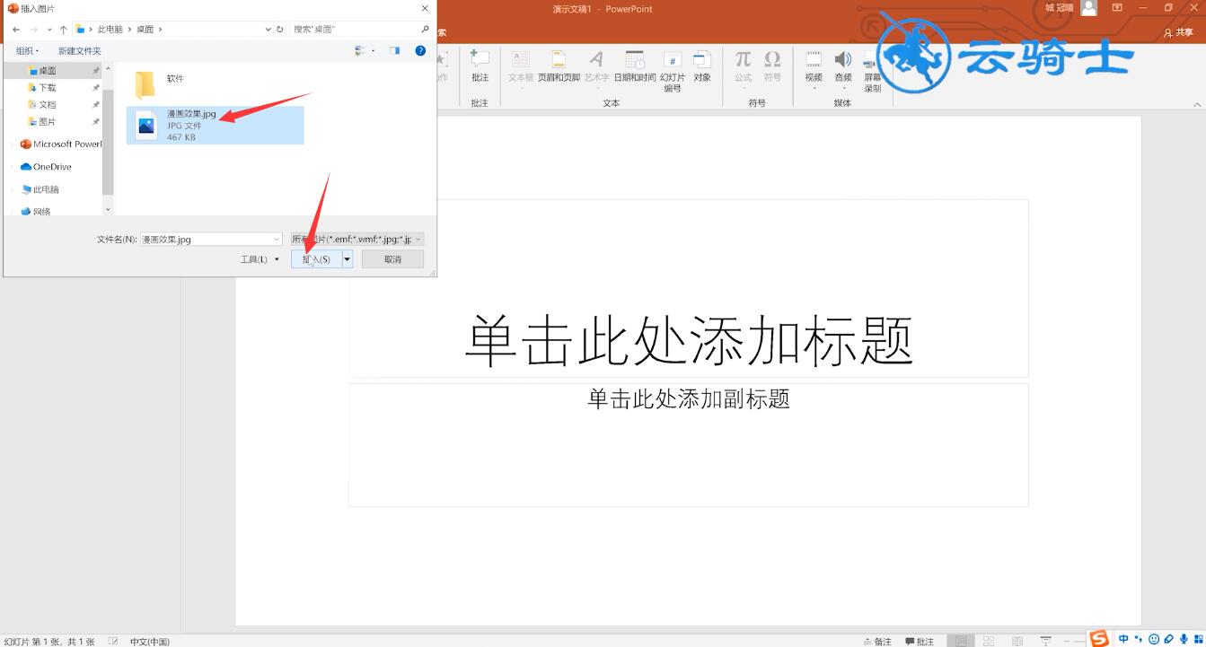Open the Organize (组织) menu
The height and width of the screenshot is (647, 1206).
[x=28, y=51]
